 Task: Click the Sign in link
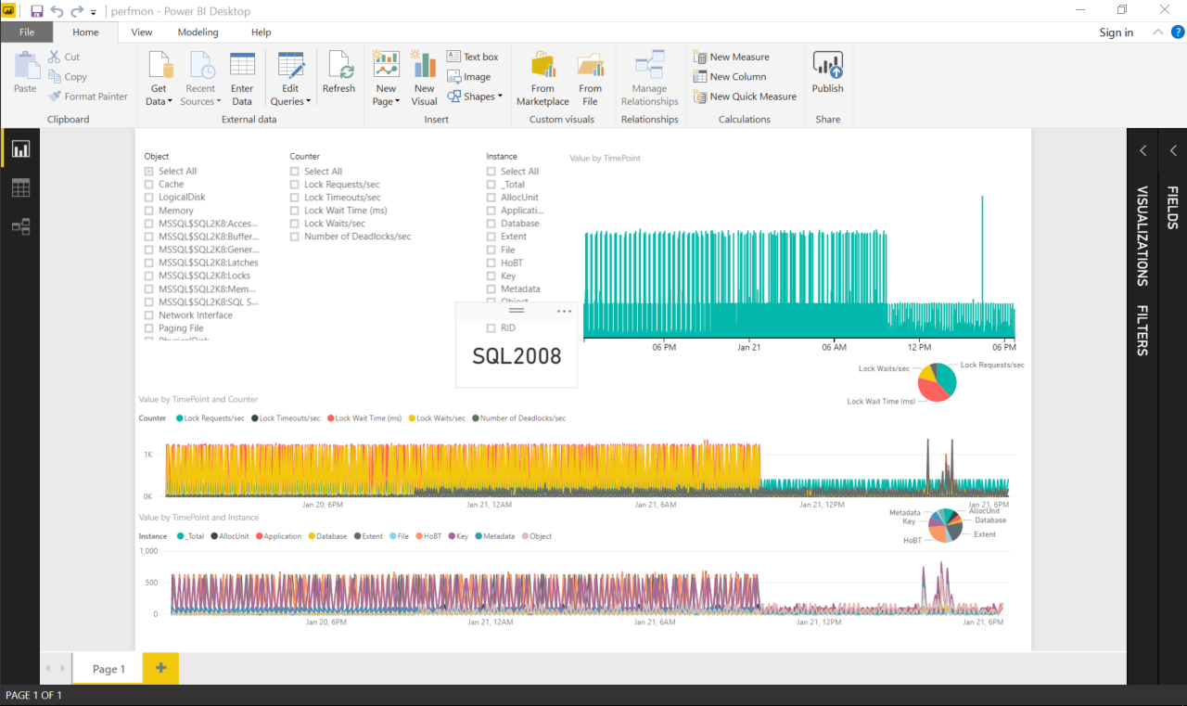pyautogui.click(x=1116, y=32)
